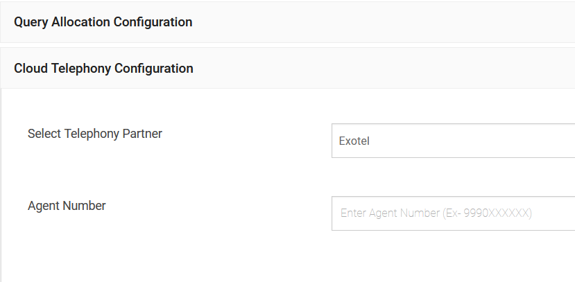Click the word 'Number' in the Agent label
This screenshot has height=282, width=575.
click(x=85, y=206)
